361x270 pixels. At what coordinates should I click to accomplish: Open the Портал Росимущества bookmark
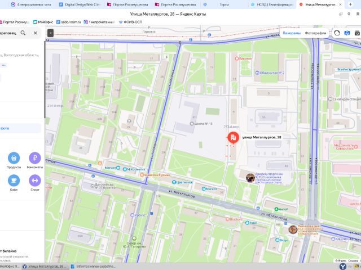(x=14, y=22)
